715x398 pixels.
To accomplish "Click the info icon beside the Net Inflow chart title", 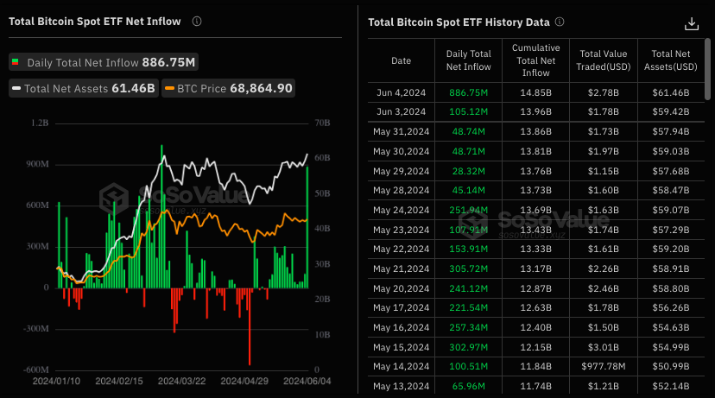I will (x=197, y=22).
